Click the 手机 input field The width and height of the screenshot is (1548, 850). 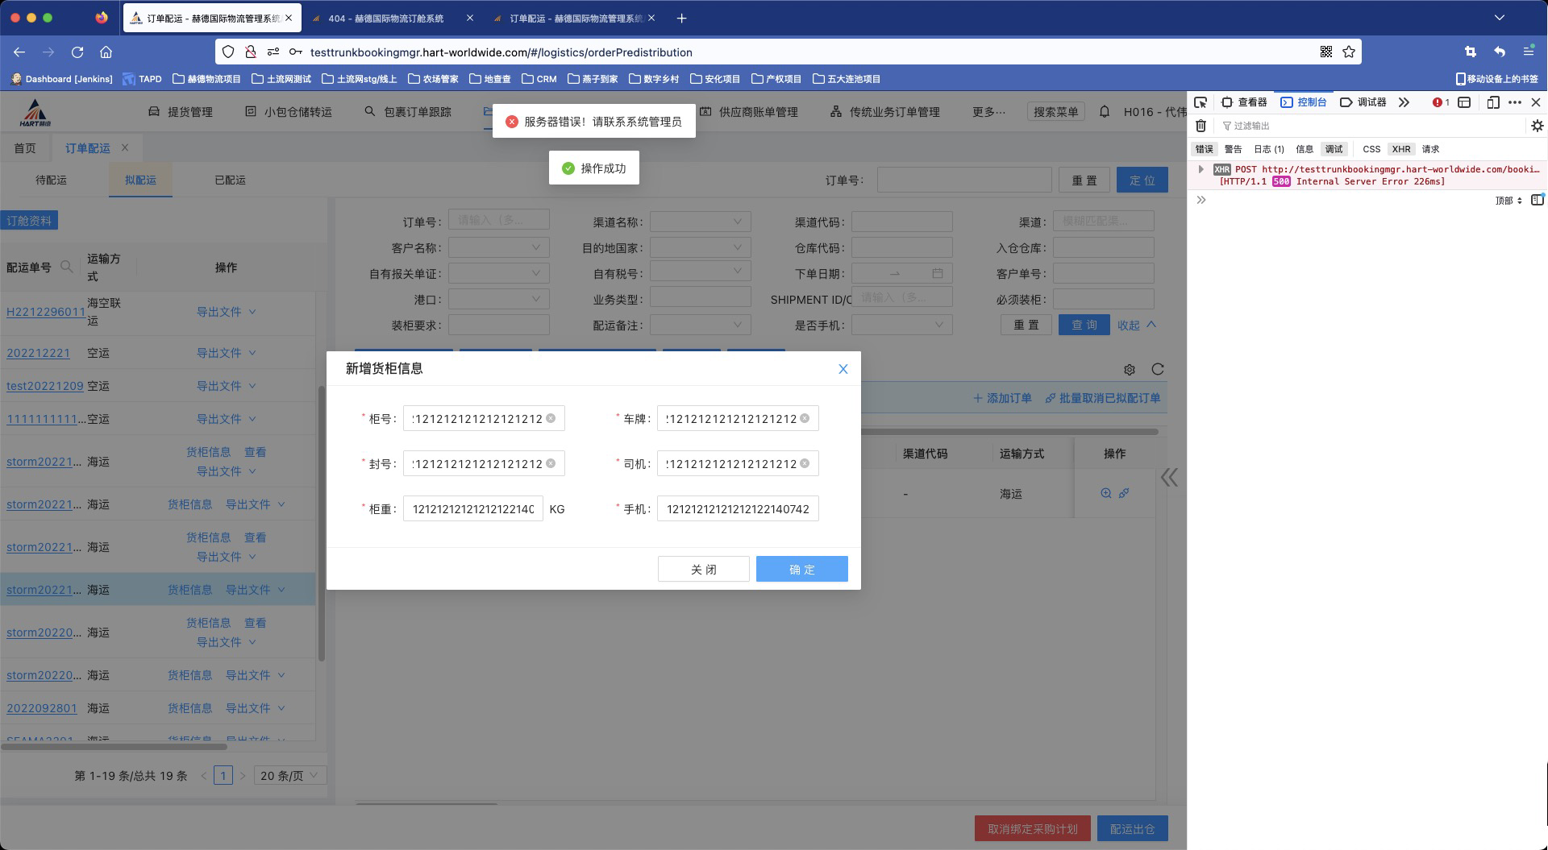[737, 509]
